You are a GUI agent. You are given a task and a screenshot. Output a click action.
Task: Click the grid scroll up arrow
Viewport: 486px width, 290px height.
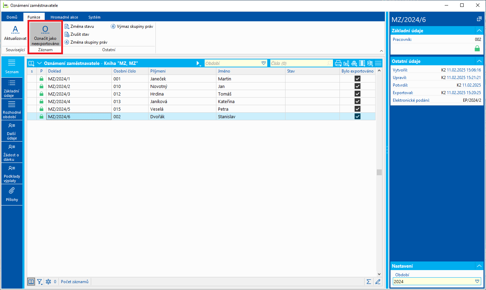pos(379,71)
